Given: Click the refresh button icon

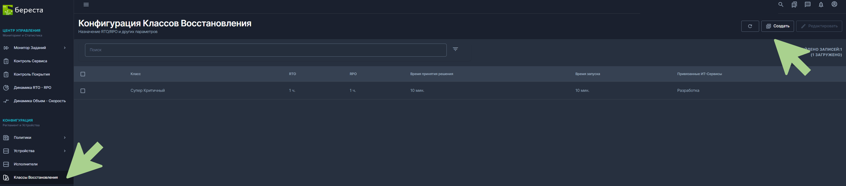Looking at the screenshot, I should 750,26.
